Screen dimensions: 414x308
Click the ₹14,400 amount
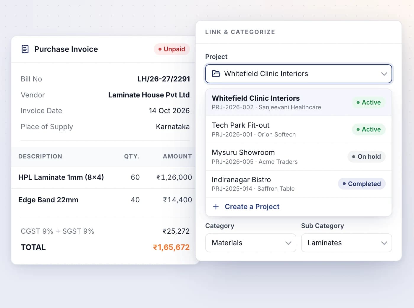tap(178, 200)
